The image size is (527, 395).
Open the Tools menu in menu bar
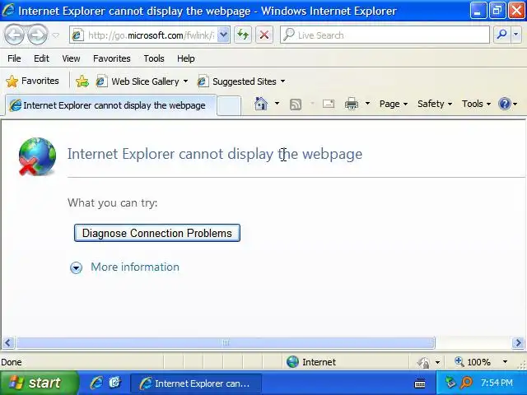154,58
